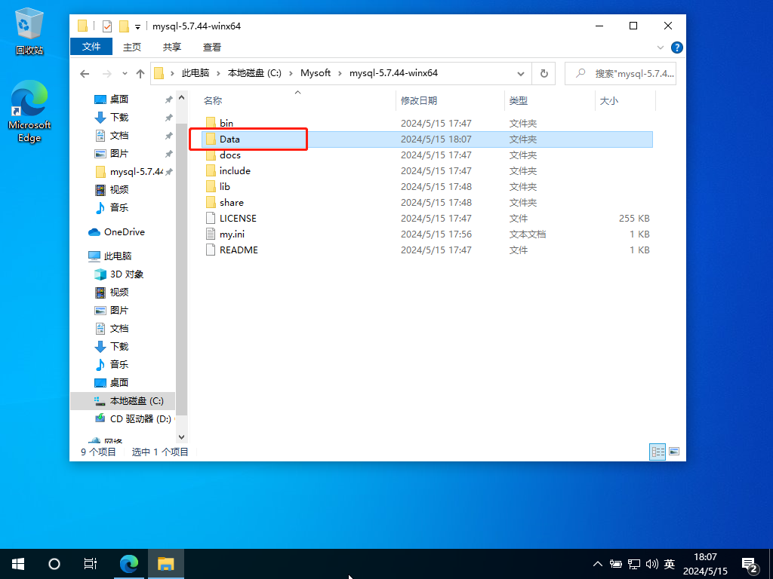This screenshot has width=773, height=579.
Task: Open the Windows Start menu
Action: pyautogui.click(x=18, y=563)
